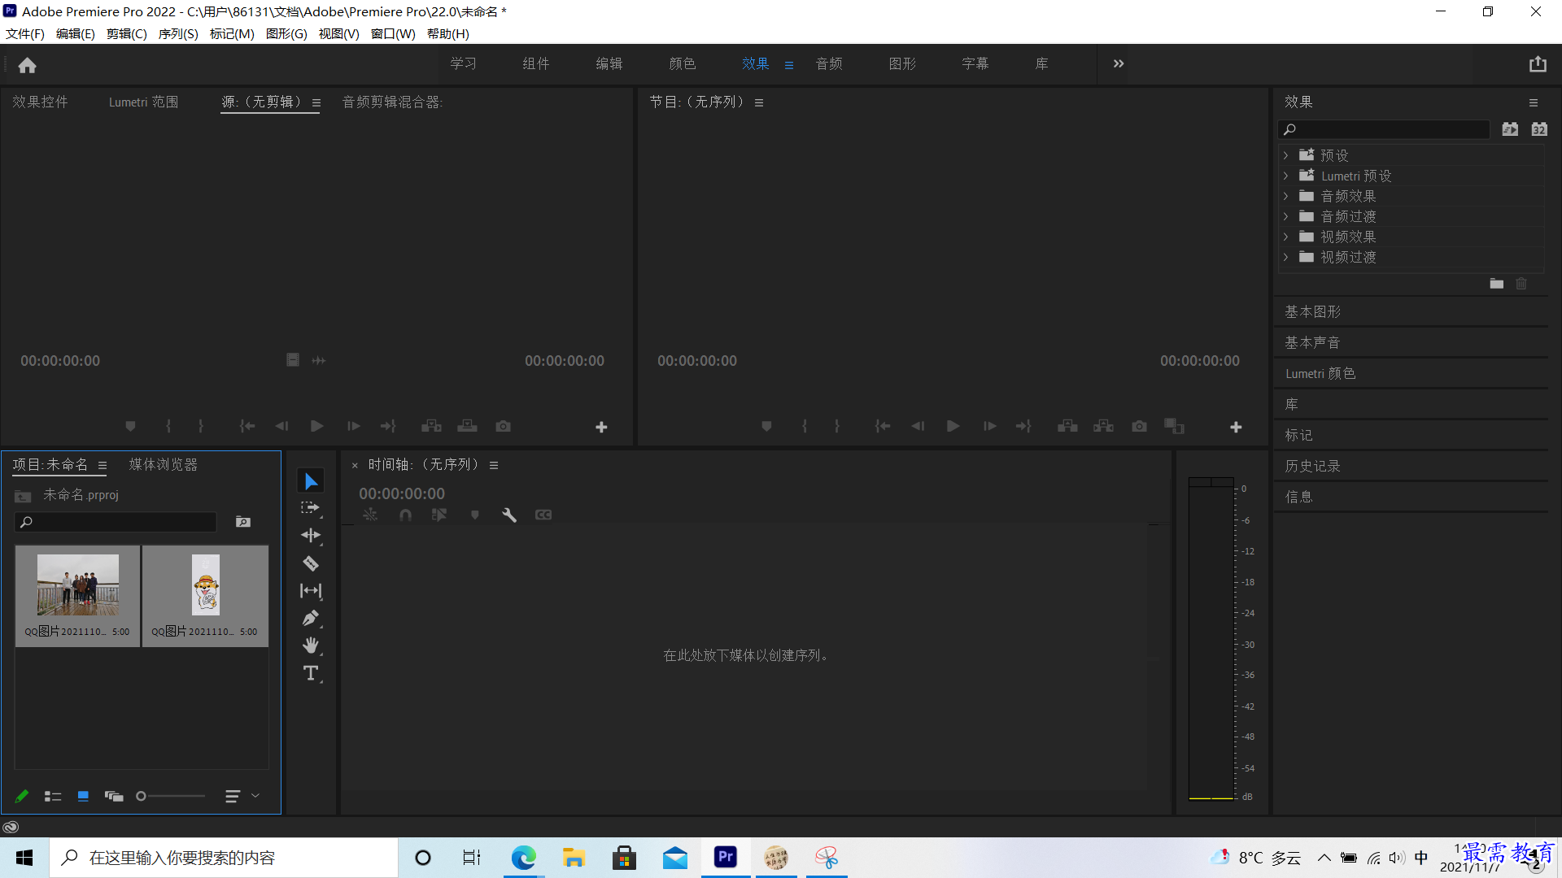Switch Project panel to icon view
1562x878 pixels.
(83, 796)
